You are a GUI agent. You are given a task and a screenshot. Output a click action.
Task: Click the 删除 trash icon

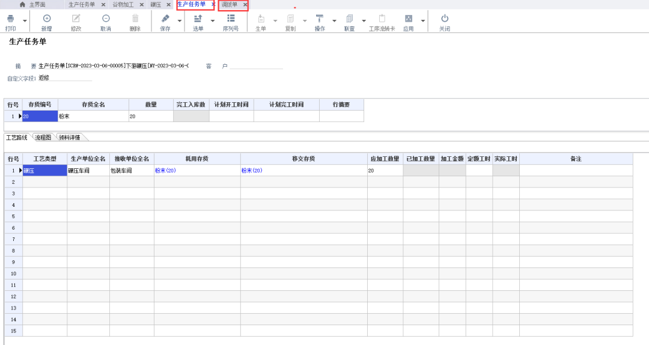click(x=135, y=19)
